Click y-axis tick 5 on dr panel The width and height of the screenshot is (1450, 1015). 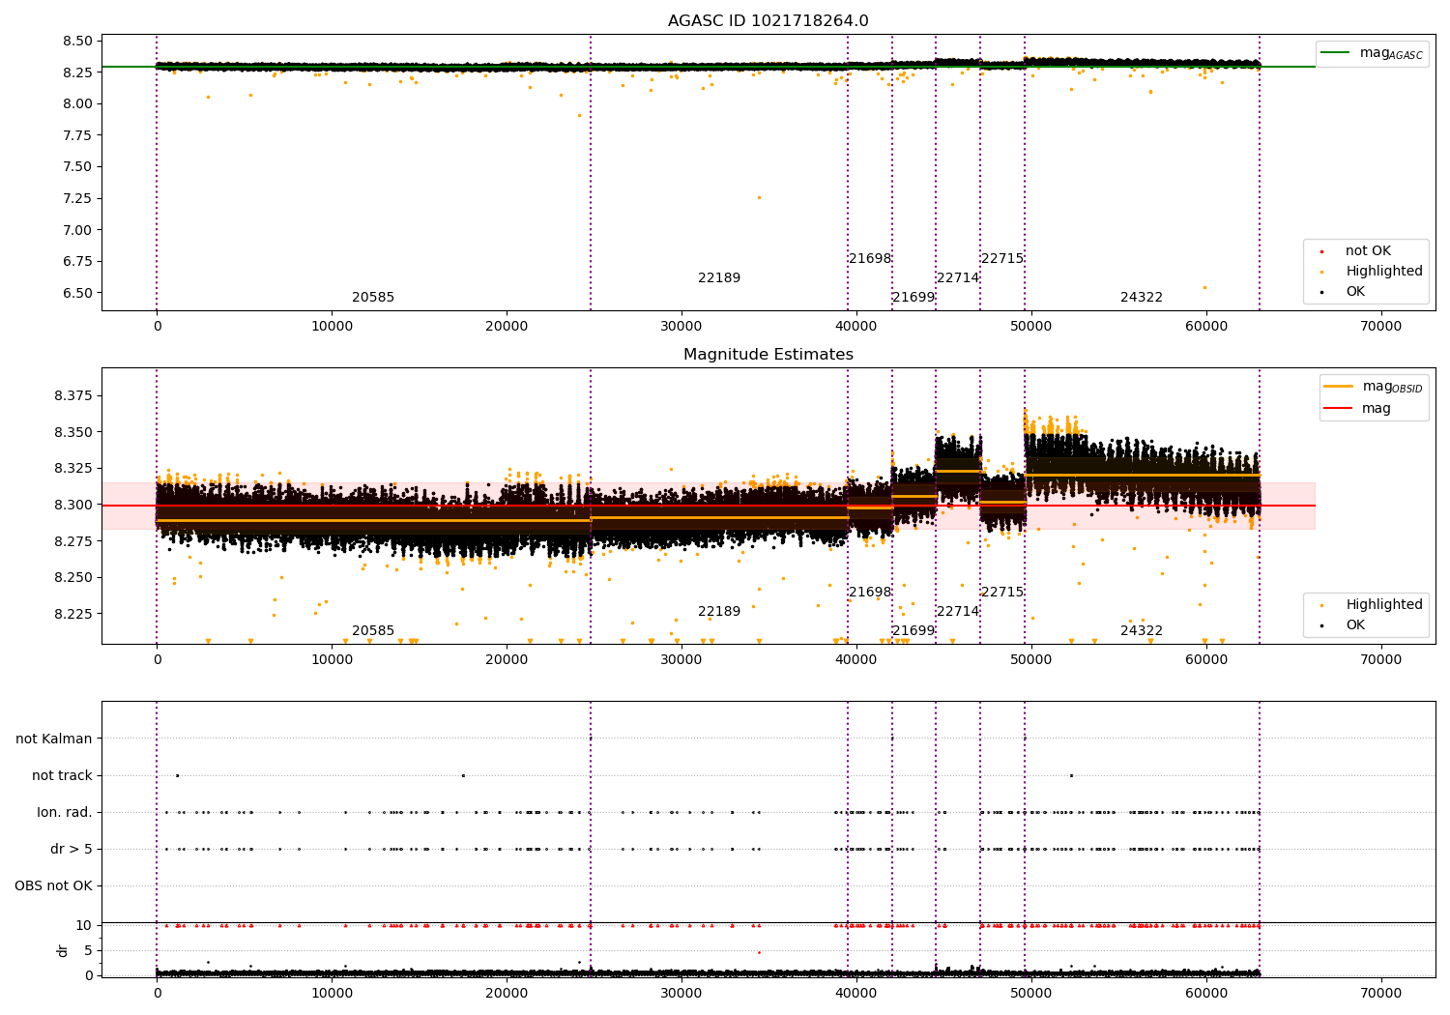tap(88, 951)
